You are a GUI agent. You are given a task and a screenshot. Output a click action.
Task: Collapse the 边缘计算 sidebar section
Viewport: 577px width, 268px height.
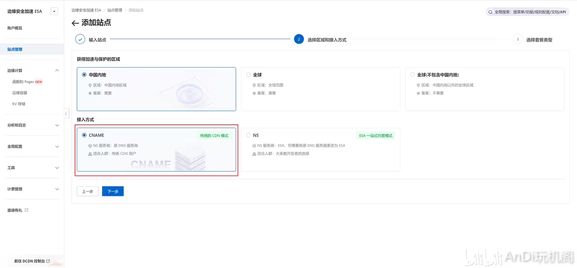pyautogui.click(x=32, y=70)
